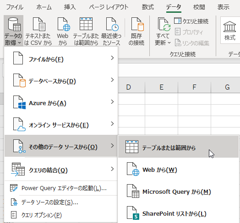Switch to the ホーム tab
240x223 pixels.
(44, 7)
